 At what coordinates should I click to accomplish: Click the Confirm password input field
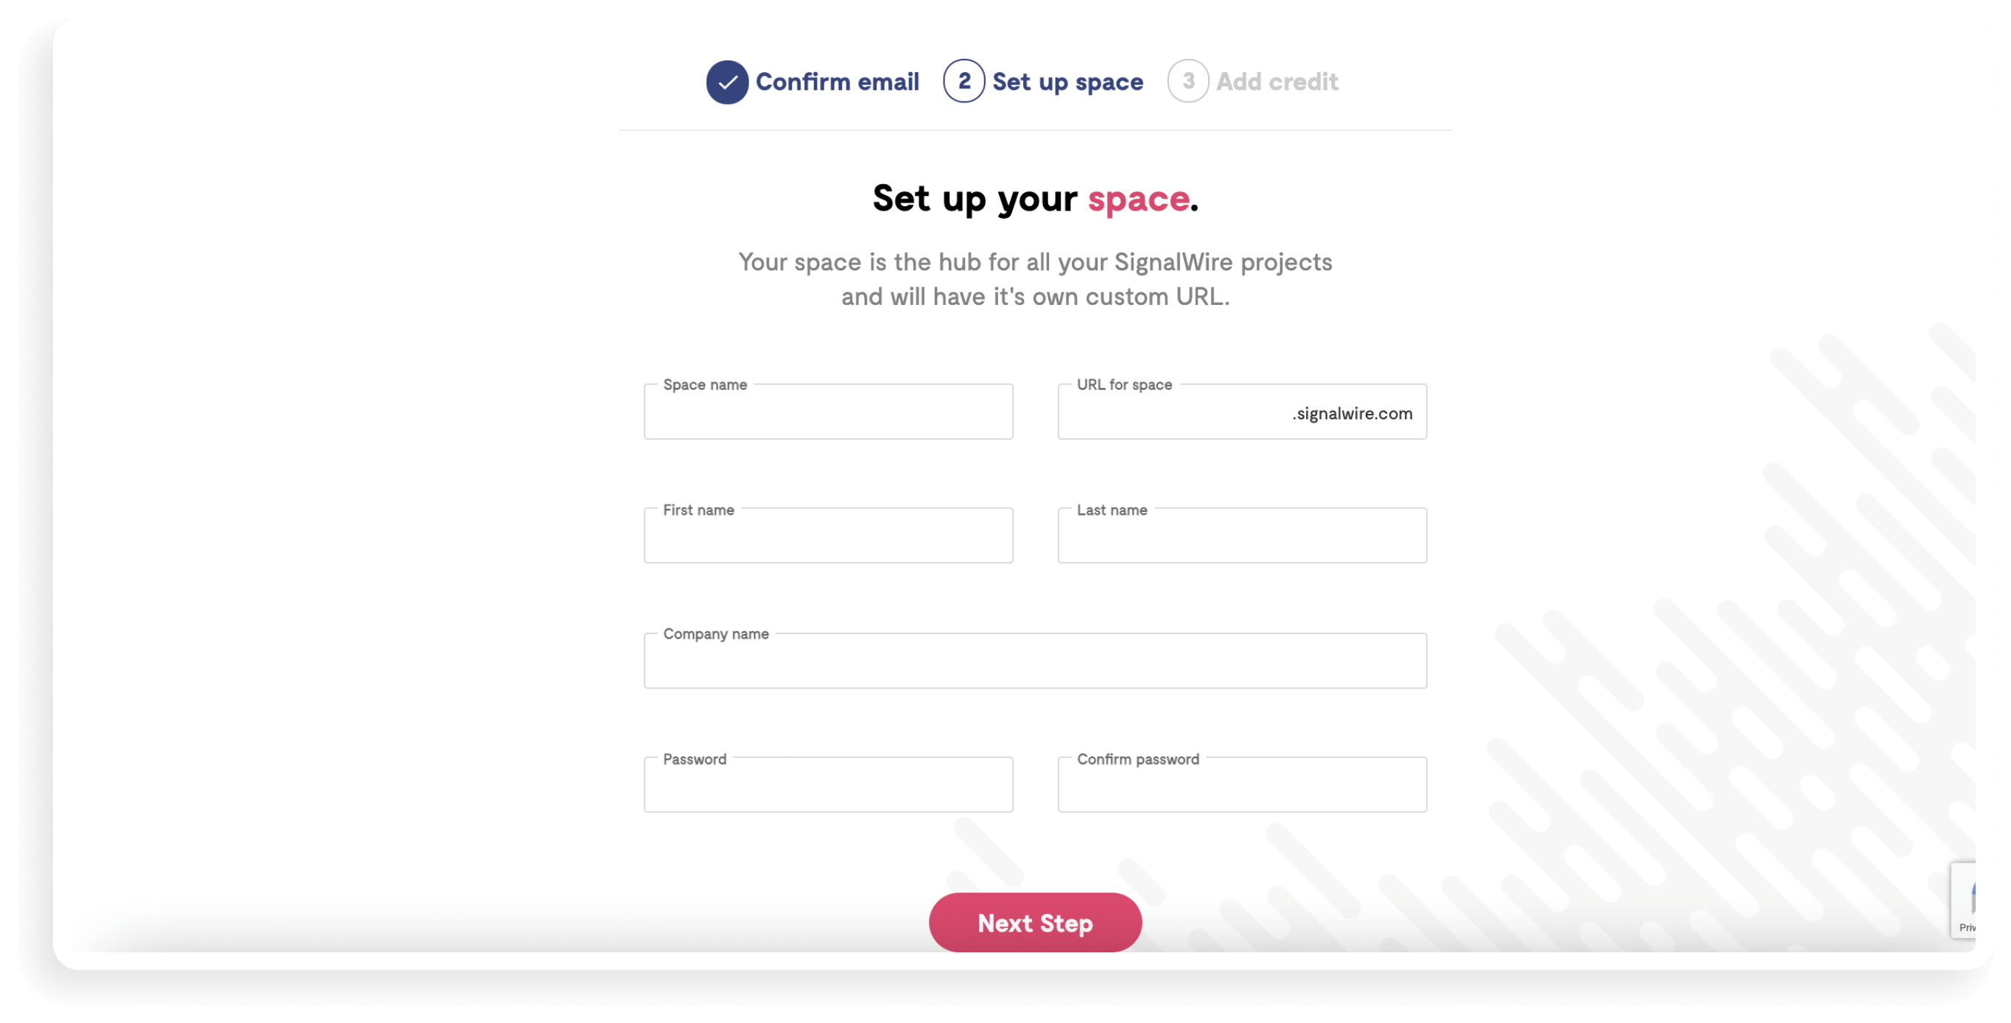[x=1243, y=784]
